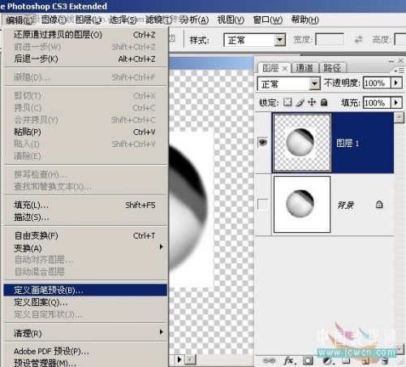Switch to the 通道 channels tab
The image size is (406, 367).
304,67
